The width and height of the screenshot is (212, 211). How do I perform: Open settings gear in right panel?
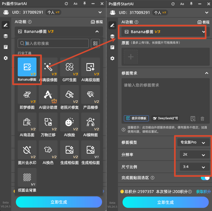pyautogui.click(x=112, y=58)
